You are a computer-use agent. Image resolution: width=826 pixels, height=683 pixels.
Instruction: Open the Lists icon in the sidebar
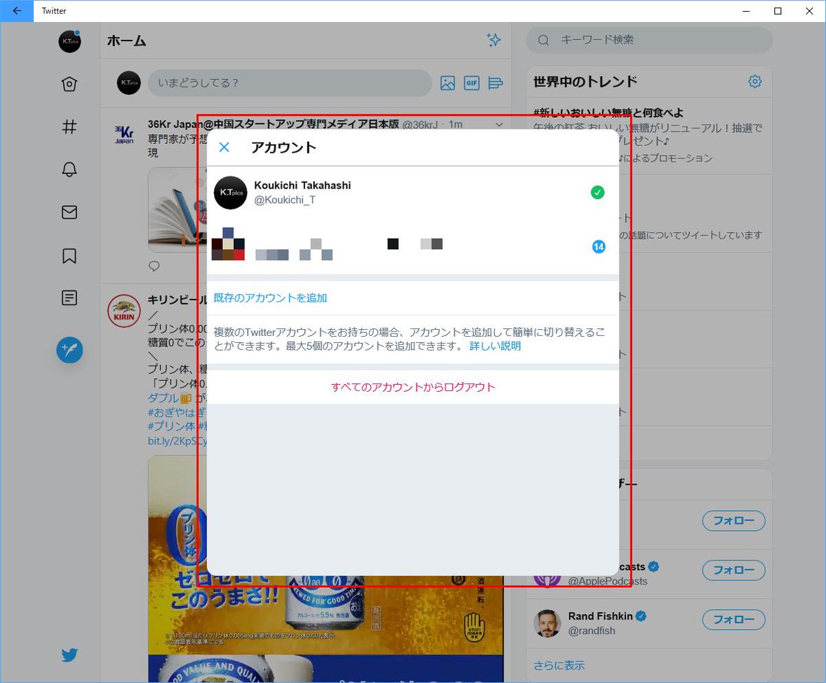tap(70, 298)
